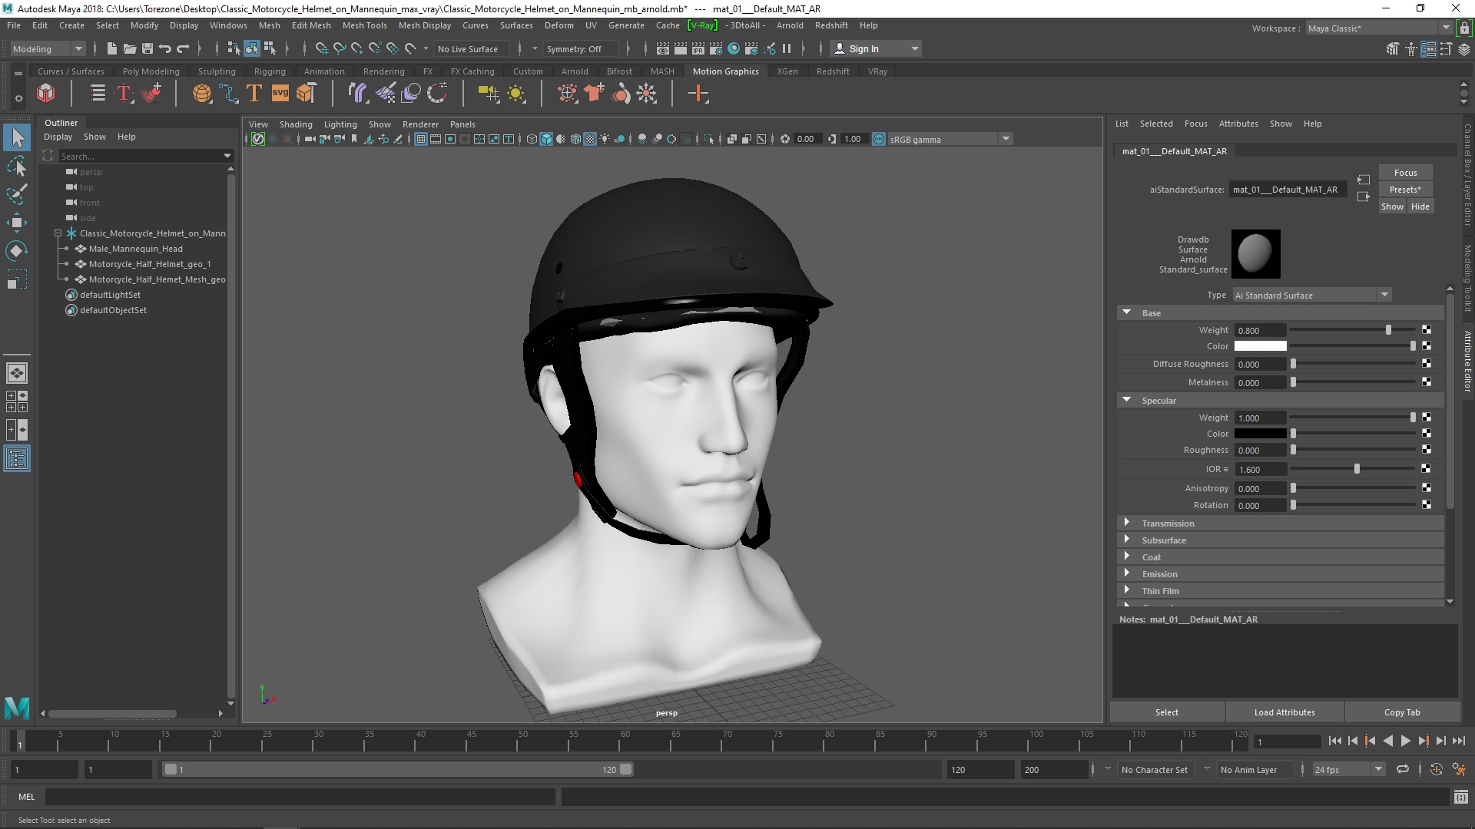The image size is (1475, 829).
Task: Click the orange sphere shelf icon
Action: tap(202, 94)
